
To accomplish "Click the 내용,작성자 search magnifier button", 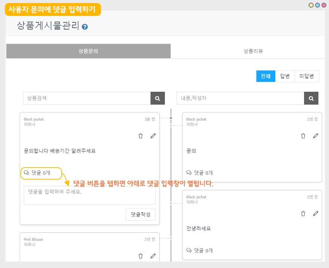I will pyautogui.click(x=311, y=98).
